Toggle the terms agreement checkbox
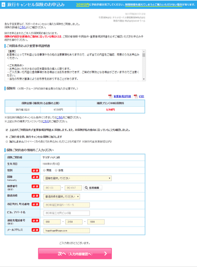This screenshot has width=197, height=267. click(x=7, y=130)
